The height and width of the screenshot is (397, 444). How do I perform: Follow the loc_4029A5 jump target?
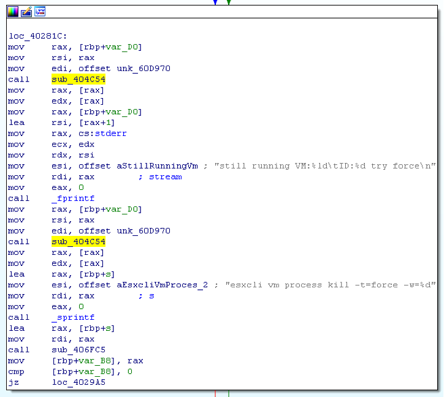[x=74, y=382]
